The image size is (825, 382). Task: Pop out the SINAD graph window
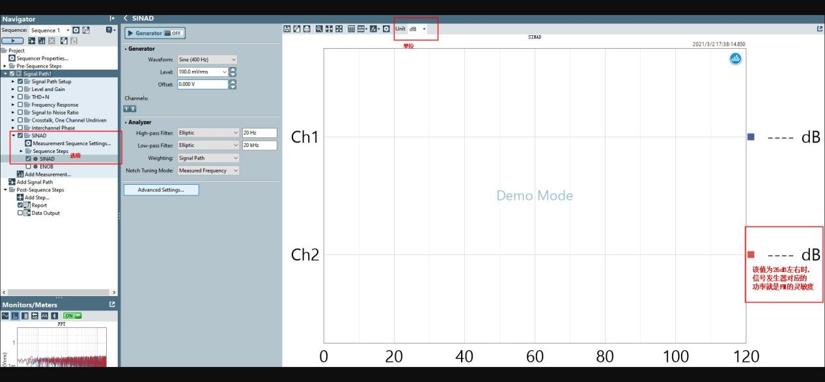(820, 29)
